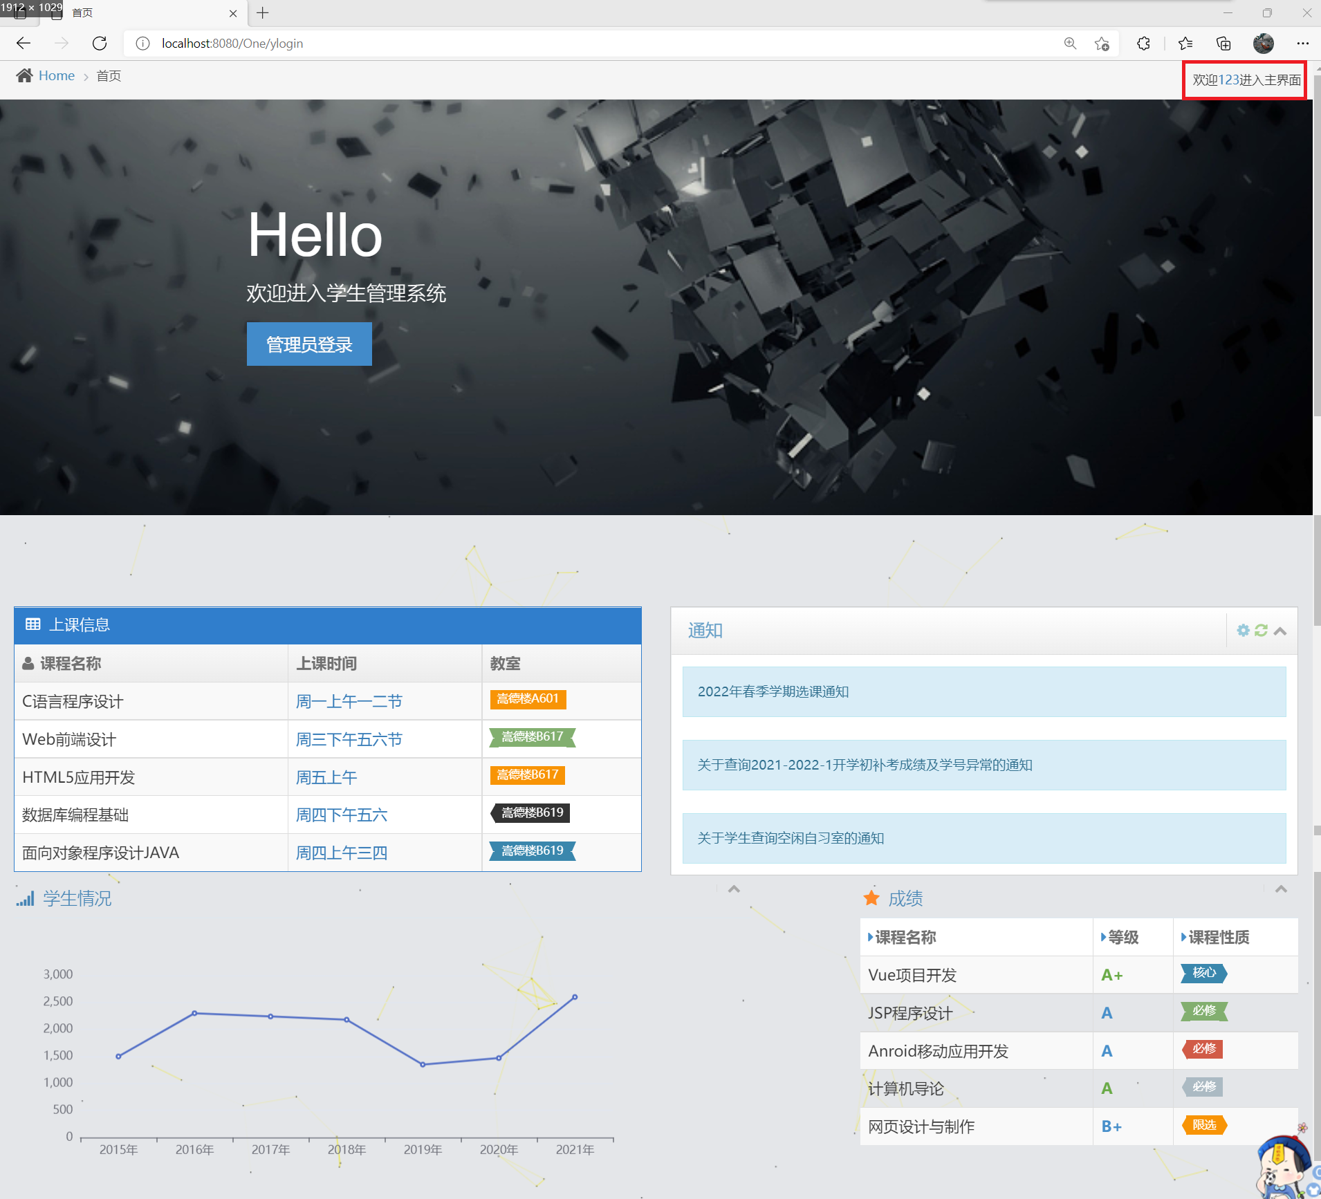Click the house icon next to Home breadcrumb
This screenshot has width=1321, height=1199.
pos(23,75)
